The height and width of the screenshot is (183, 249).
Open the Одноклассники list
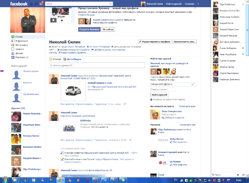(31, 94)
